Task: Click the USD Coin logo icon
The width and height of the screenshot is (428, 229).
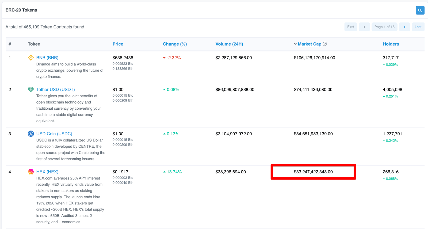Action: tap(31, 134)
